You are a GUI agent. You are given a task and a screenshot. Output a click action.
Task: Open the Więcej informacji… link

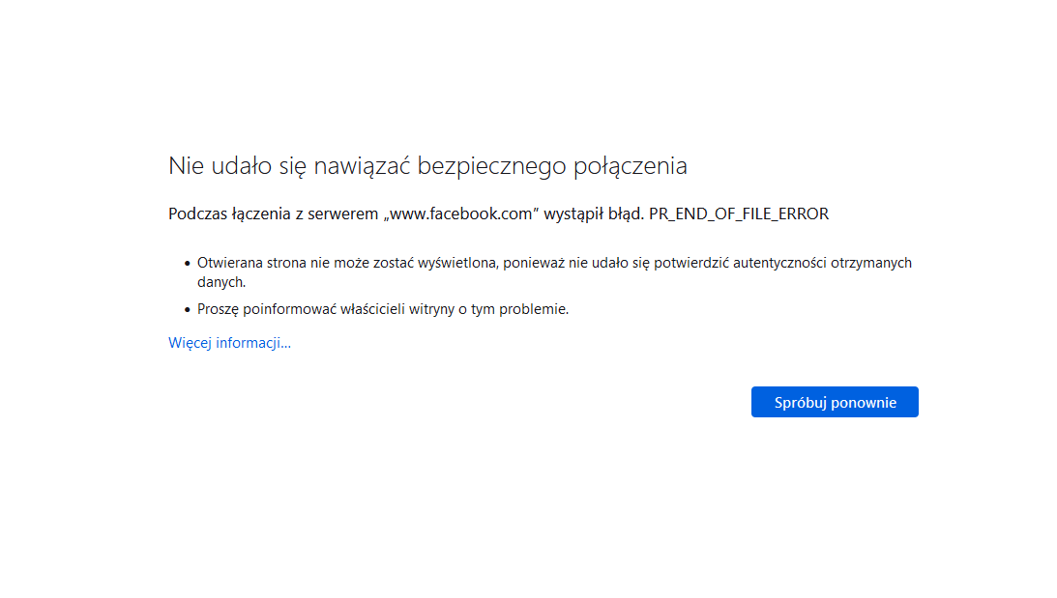229,343
